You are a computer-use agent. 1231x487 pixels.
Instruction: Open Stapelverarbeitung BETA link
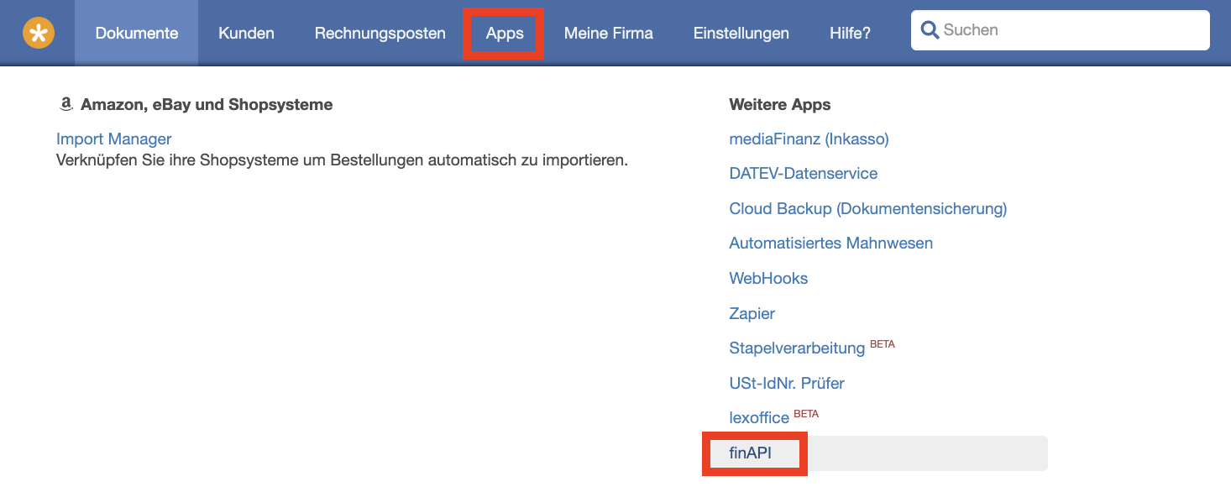[812, 347]
